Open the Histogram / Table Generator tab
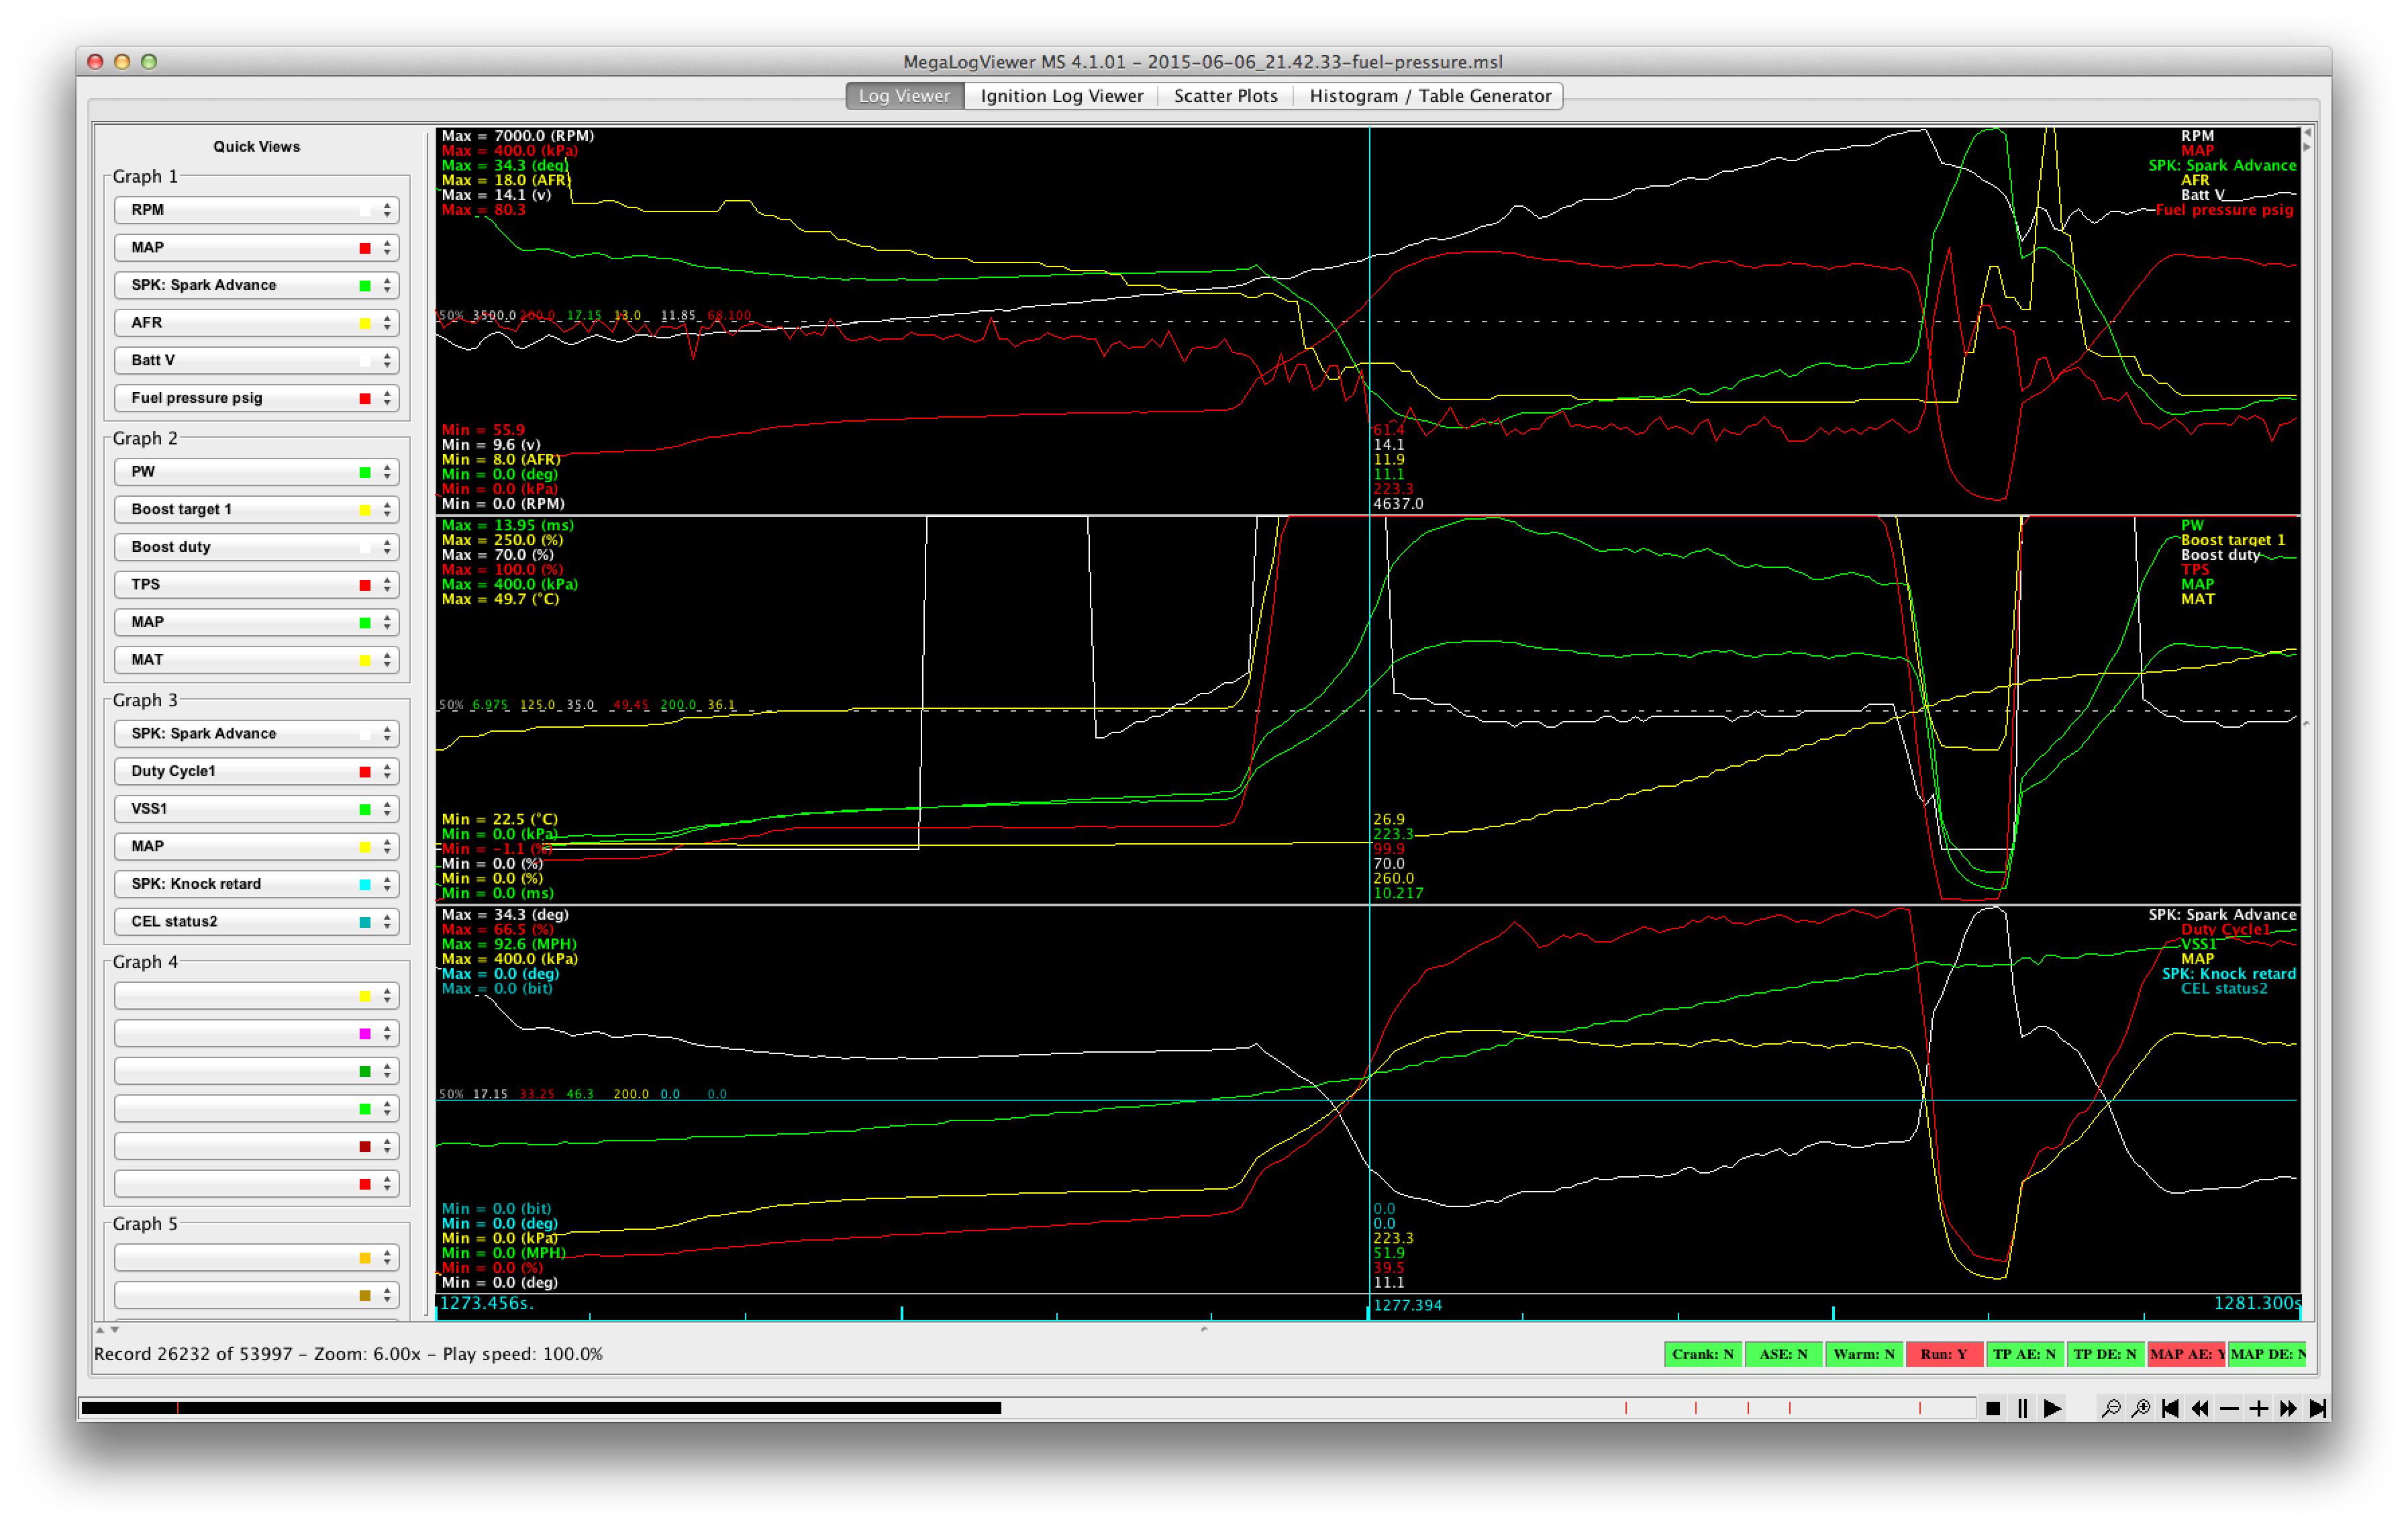Image resolution: width=2408 pixels, height=1528 pixels. (x=1430, y=96)
